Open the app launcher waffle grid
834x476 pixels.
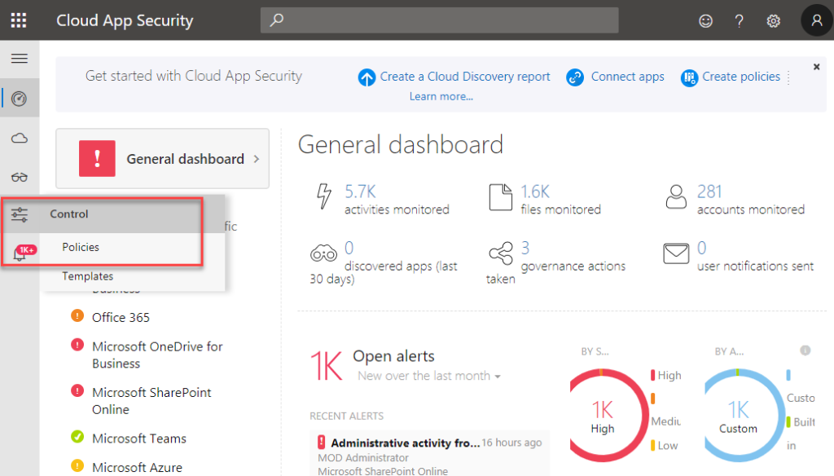click(19, 20)
